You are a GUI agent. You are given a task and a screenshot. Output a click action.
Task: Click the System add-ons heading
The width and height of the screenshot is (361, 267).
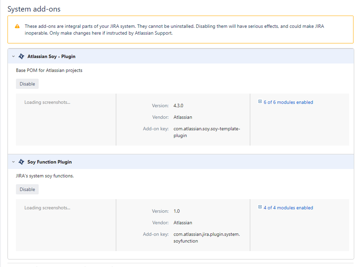click(x=34, y=9)
